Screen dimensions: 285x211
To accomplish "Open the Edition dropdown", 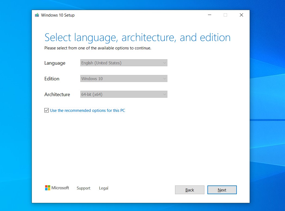I will point(124,78).
